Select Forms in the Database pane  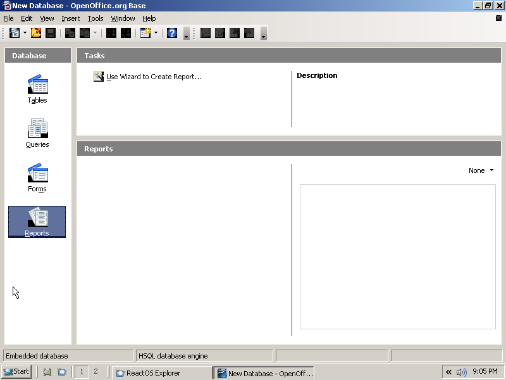coord(37,177)
